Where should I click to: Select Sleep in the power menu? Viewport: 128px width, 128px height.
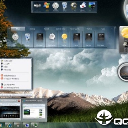pos(6,67)
